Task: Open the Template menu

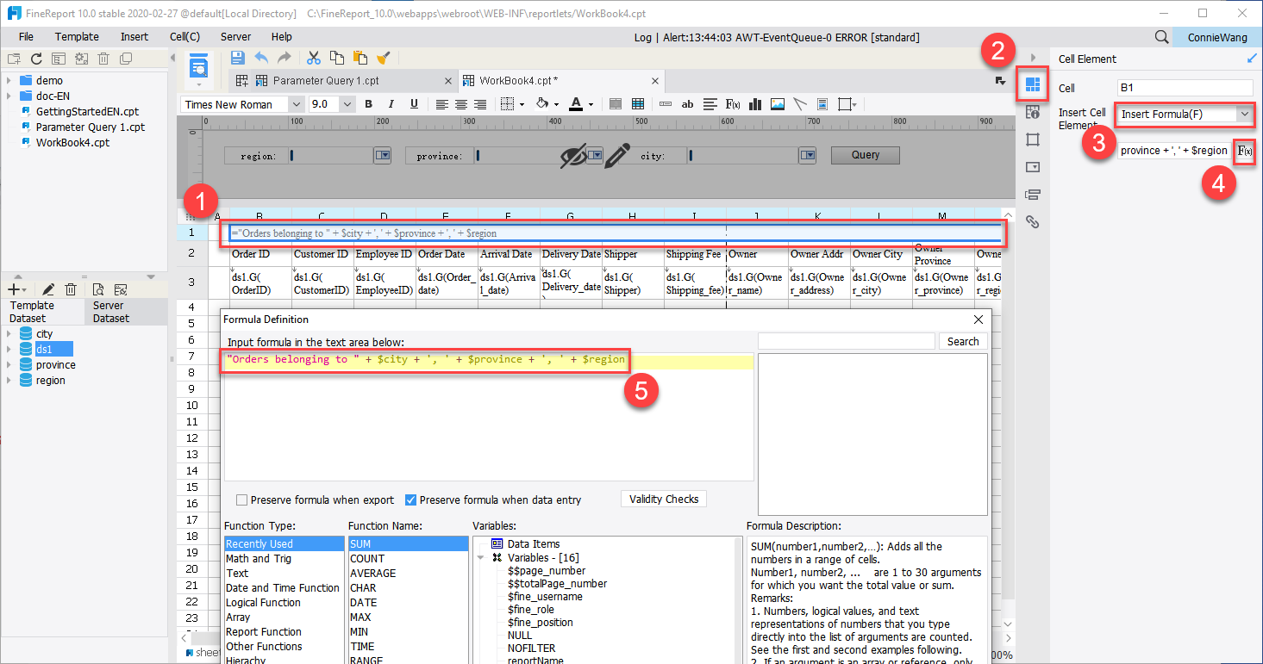Action: point(76,36)
